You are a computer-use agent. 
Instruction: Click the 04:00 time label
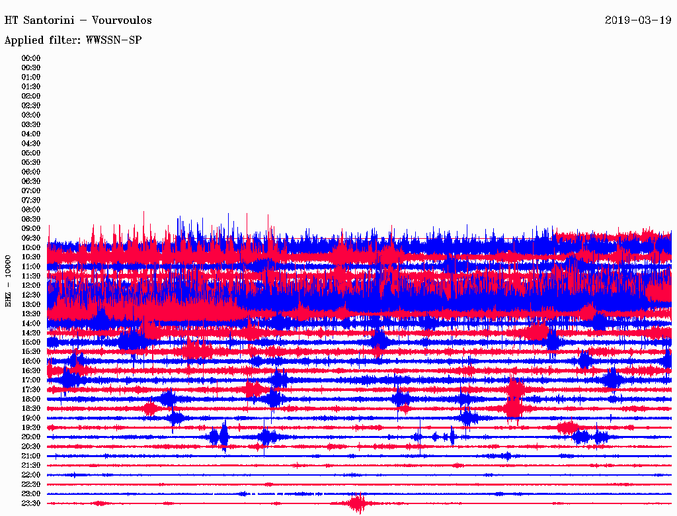point(31,134)
